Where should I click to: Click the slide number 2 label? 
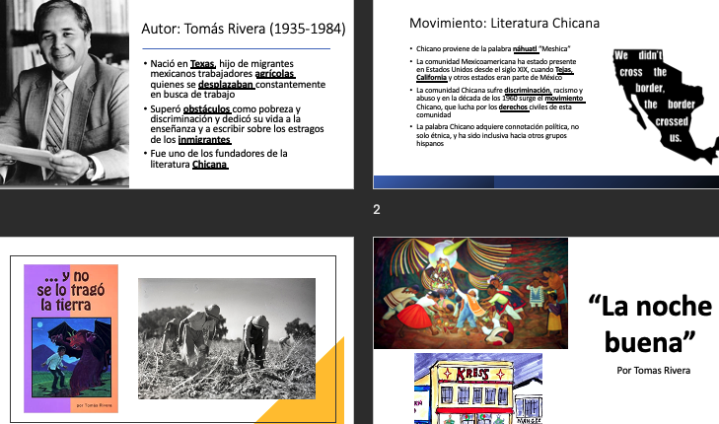[x=377, y=210]
